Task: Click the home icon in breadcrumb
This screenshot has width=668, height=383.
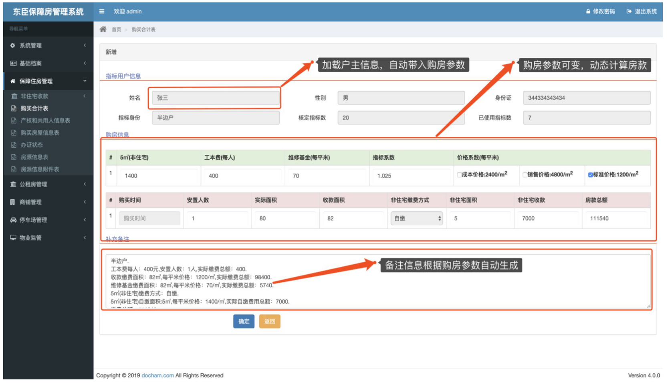Action: click(103, 29)
